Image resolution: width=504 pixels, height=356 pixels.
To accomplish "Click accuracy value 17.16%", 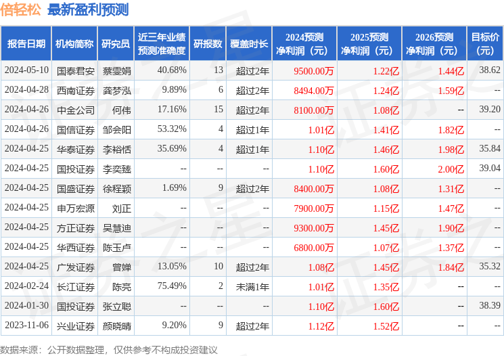I will tap(172, 110).
